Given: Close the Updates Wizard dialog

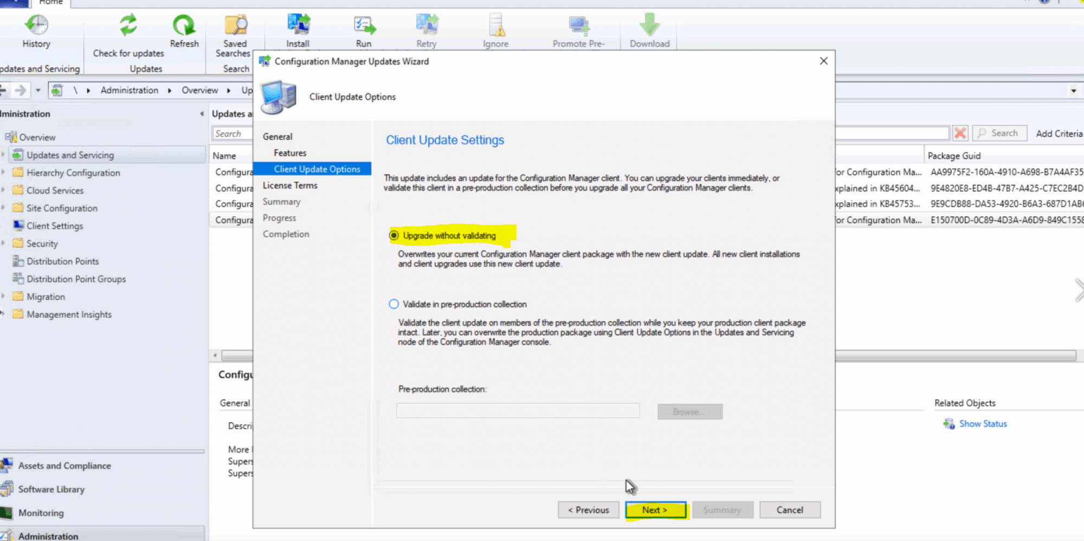Looking at the screenshot, I should tap(823, 61).
